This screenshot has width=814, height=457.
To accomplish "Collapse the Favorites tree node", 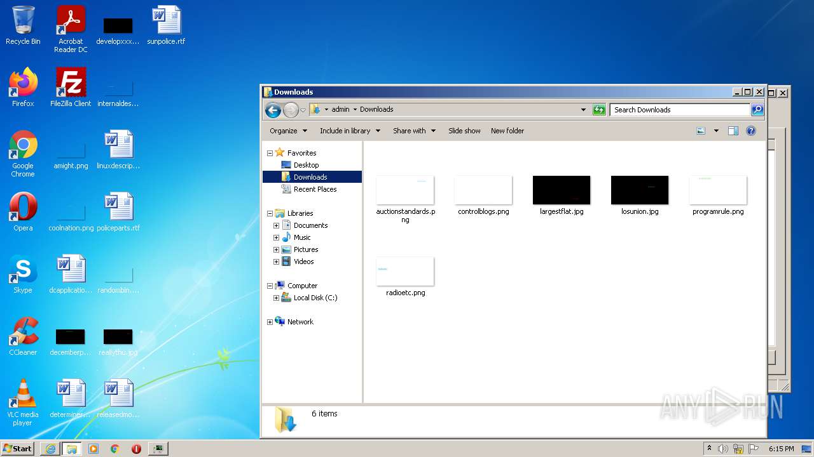I will [270, 153].
